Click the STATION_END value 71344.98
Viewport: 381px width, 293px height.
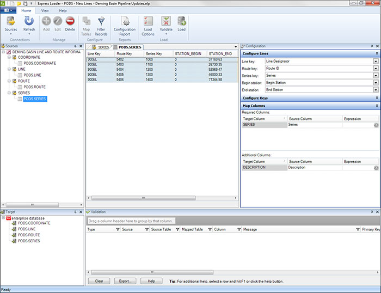215,80
